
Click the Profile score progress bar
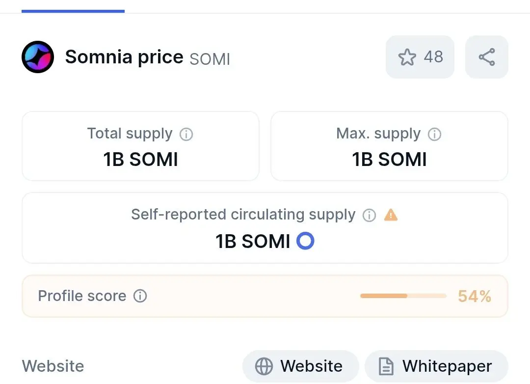coord(403,296)
